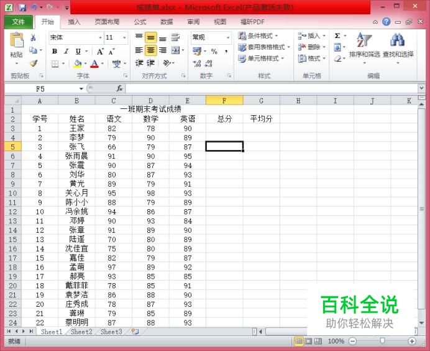Image resolution: width=430 pixels, height=351 pixels.
Task: Click the accounting number format icon
Action: pos(197,51)
